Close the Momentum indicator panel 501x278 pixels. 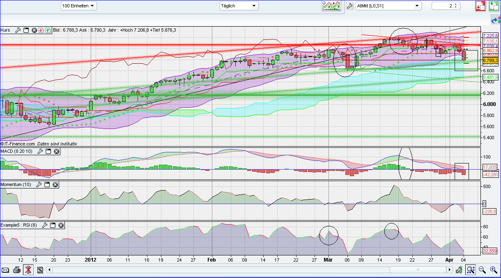point(55,185)
